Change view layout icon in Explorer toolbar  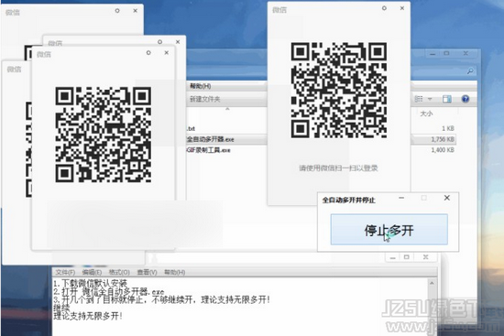coord(419,99)
